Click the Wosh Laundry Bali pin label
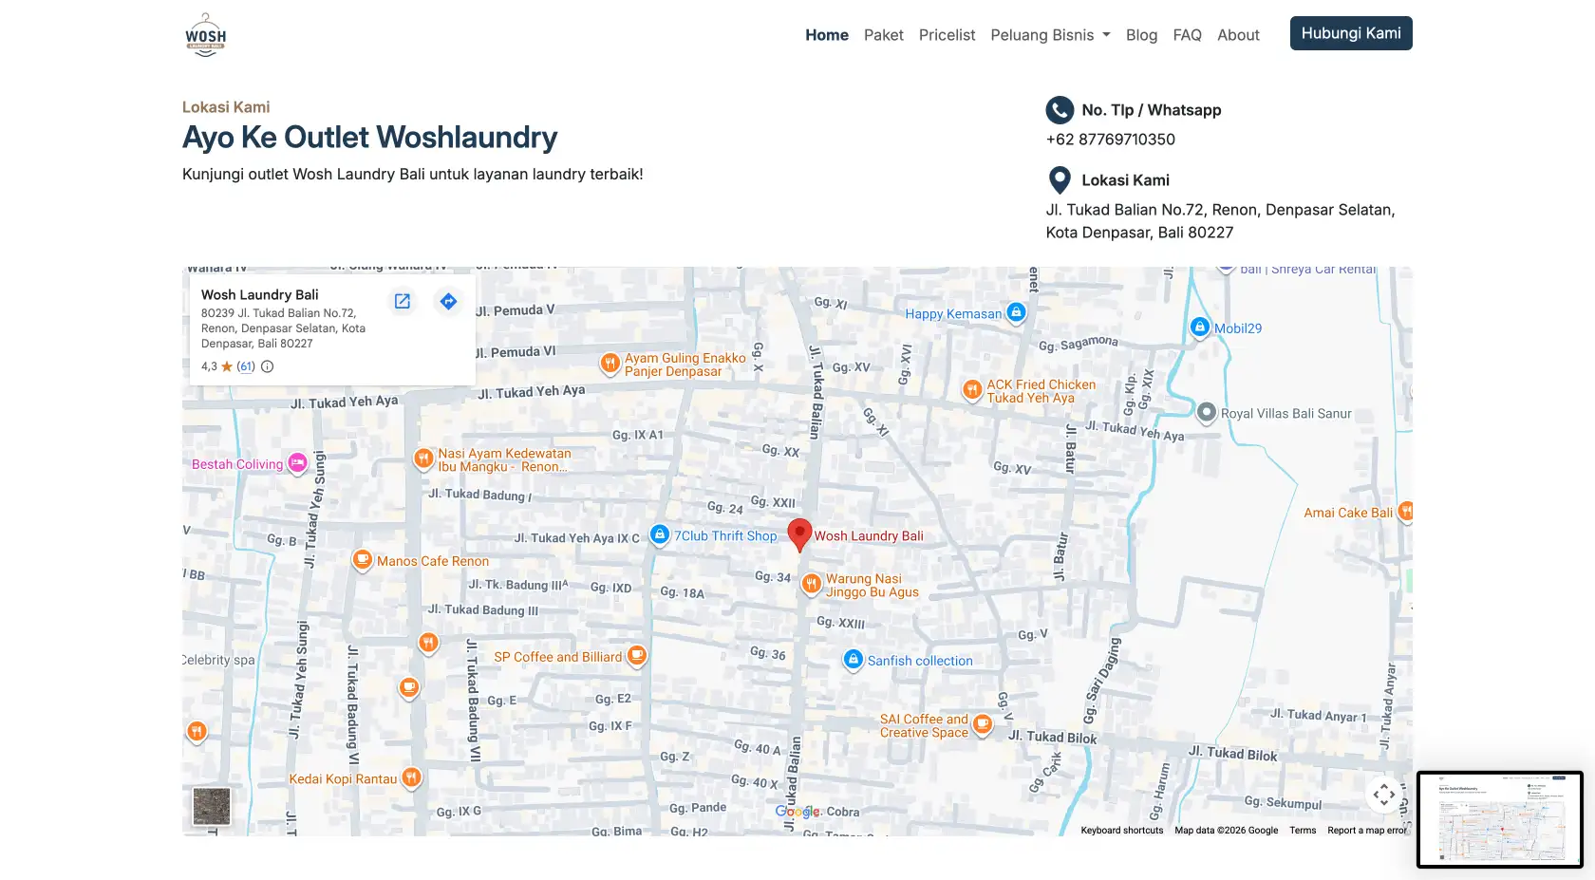Image resolution: width=1595 pixels, height=880 pixels. click(x=869, y=536)
